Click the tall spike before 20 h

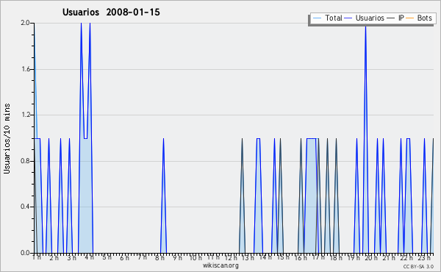point(365,137)
